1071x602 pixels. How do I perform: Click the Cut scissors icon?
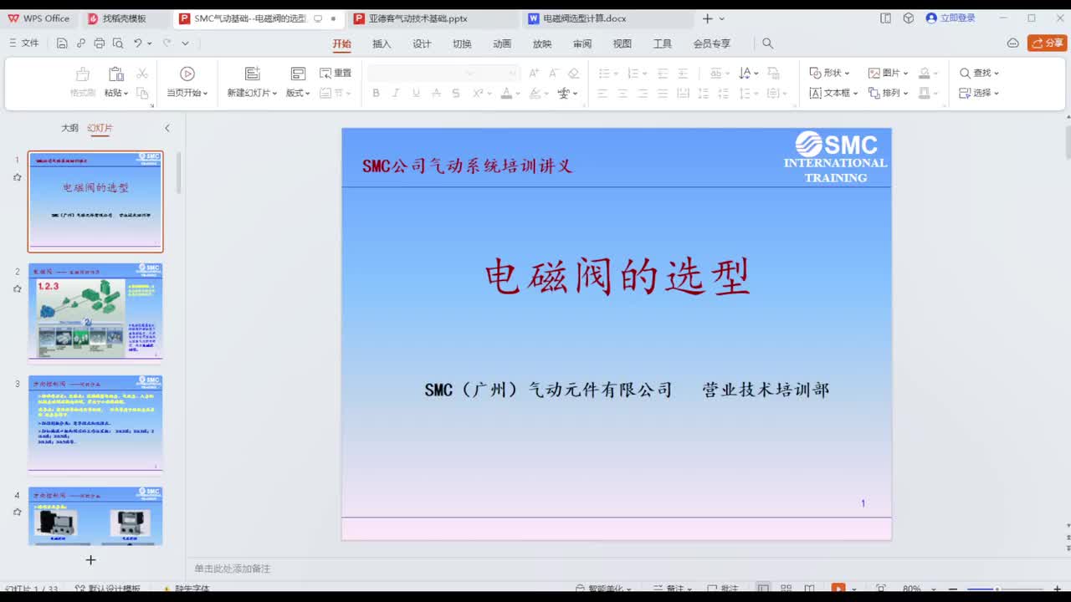pos(142,74)
